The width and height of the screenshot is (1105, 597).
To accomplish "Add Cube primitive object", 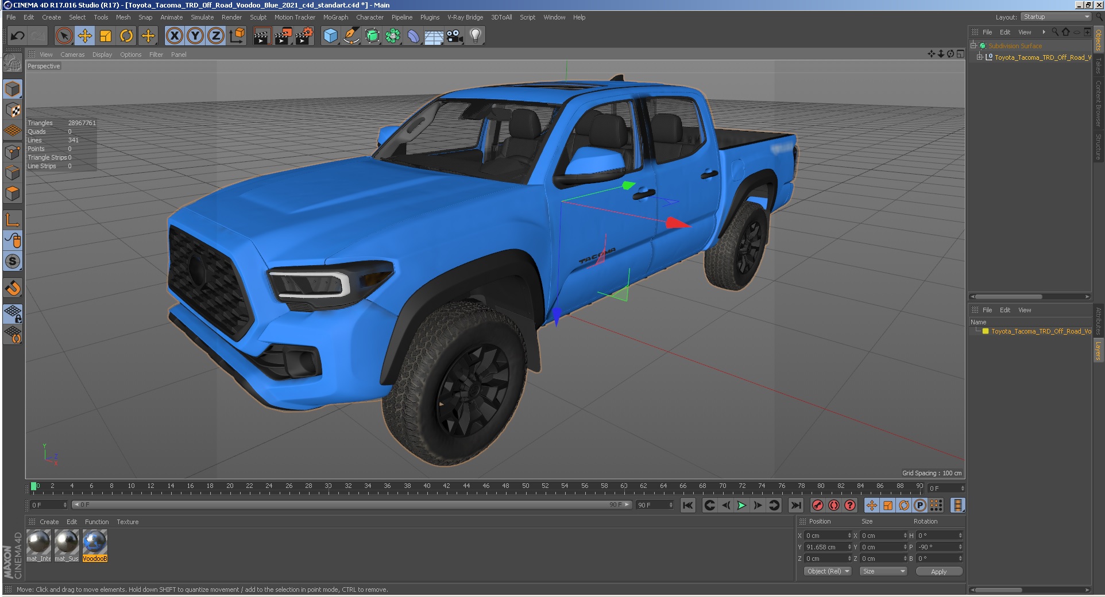I will [x=330, y=36].
